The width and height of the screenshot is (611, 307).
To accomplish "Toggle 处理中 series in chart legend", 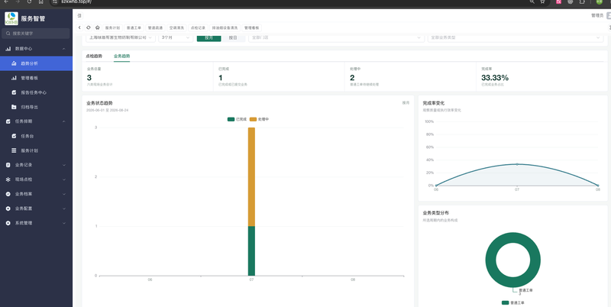I will pyautogui.click(x=259, y=119).
